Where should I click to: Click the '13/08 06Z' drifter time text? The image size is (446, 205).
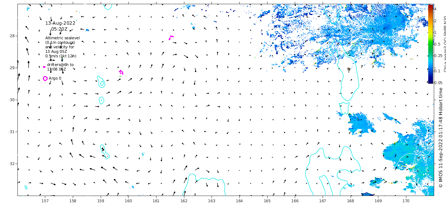(x=56, y=69)
